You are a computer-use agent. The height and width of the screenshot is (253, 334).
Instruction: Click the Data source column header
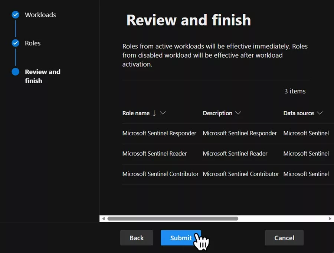point(298,113)
